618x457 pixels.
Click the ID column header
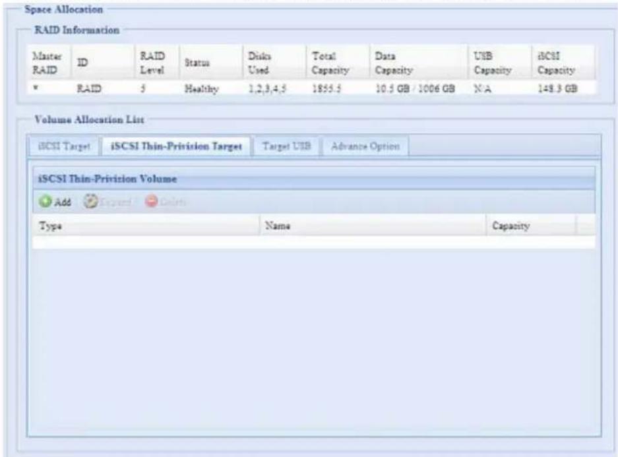(x=104, y=63)
